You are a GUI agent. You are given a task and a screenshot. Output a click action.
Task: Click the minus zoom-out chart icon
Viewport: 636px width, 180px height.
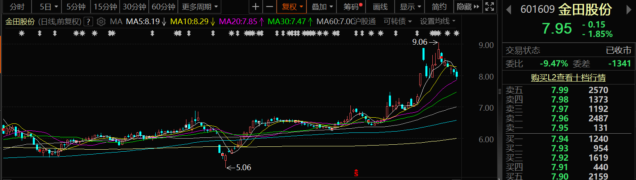[x=269, y=7]
